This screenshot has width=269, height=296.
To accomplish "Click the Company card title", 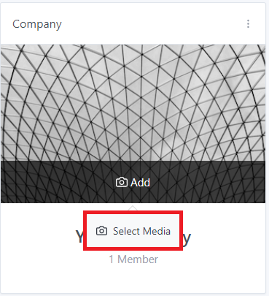I will pyautogui.click(x=37, y=24).
